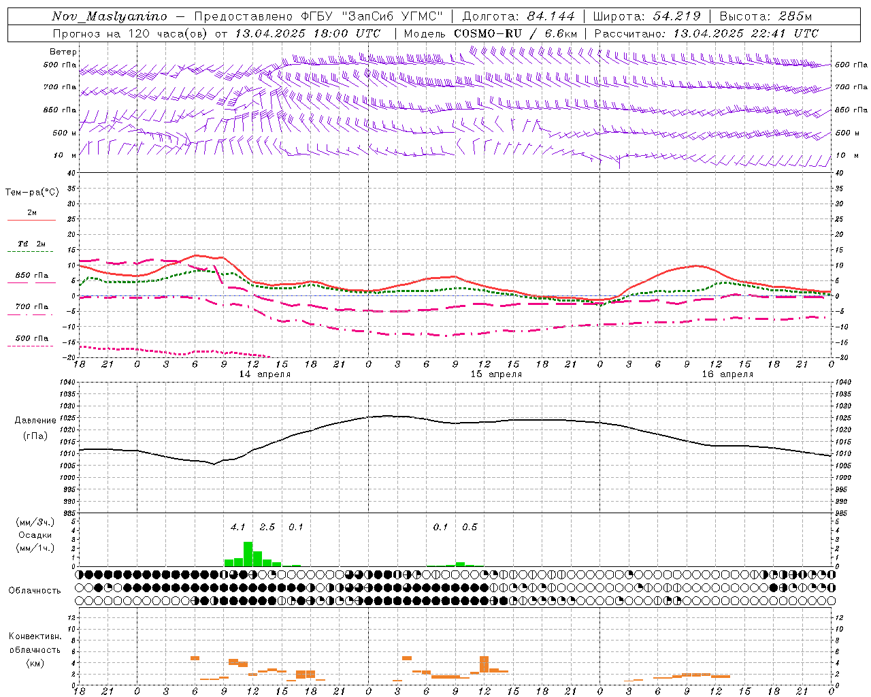Click the 2м temperature legend entry
The height and width of the screenshot is (697, 871).
click(32, 213)
